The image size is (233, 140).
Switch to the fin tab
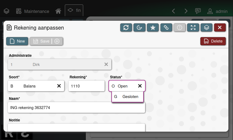[74, 10]
